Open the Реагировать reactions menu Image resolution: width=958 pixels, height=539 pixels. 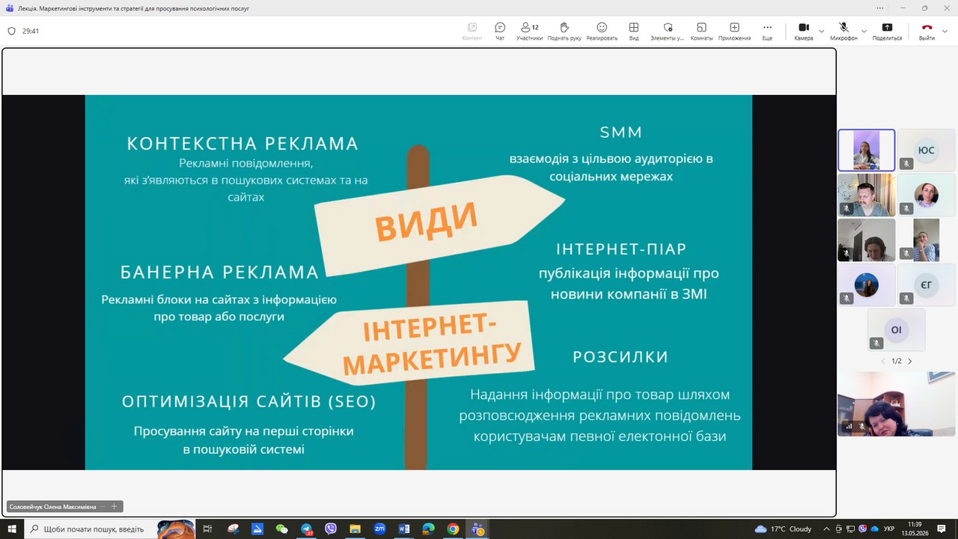click(x=602, y=31)
